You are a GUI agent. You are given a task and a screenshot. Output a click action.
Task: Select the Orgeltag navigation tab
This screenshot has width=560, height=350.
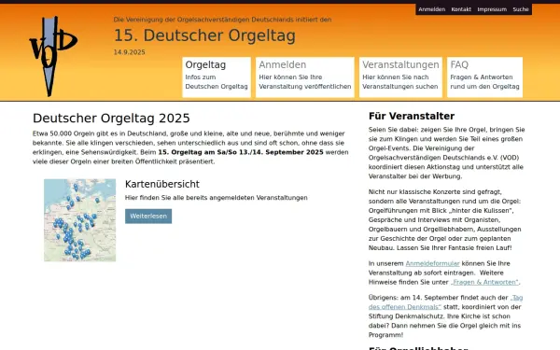[217, 77]
